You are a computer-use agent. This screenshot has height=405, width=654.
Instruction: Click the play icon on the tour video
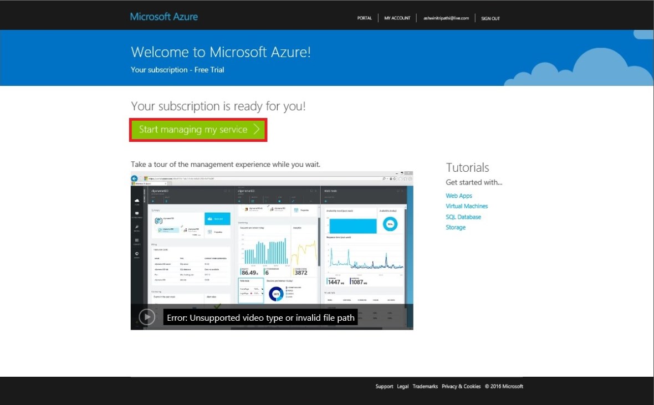pos(146,316)
